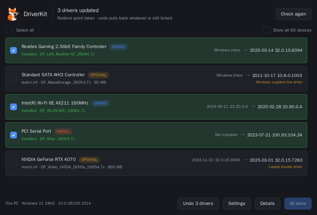Click new version '2025-03-01 32.0.15.7283'
This screenshot has height=215, width=317.
click(x=276, y=160)
